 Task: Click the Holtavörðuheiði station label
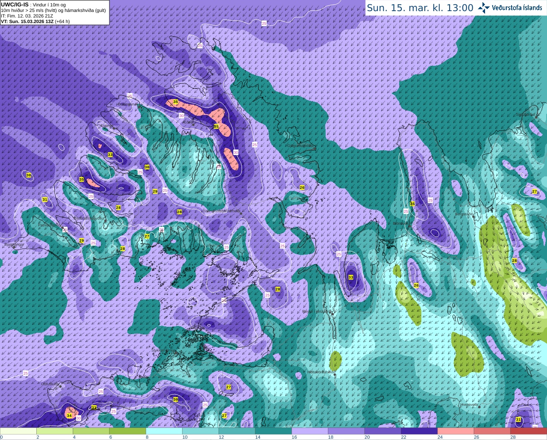321,372
